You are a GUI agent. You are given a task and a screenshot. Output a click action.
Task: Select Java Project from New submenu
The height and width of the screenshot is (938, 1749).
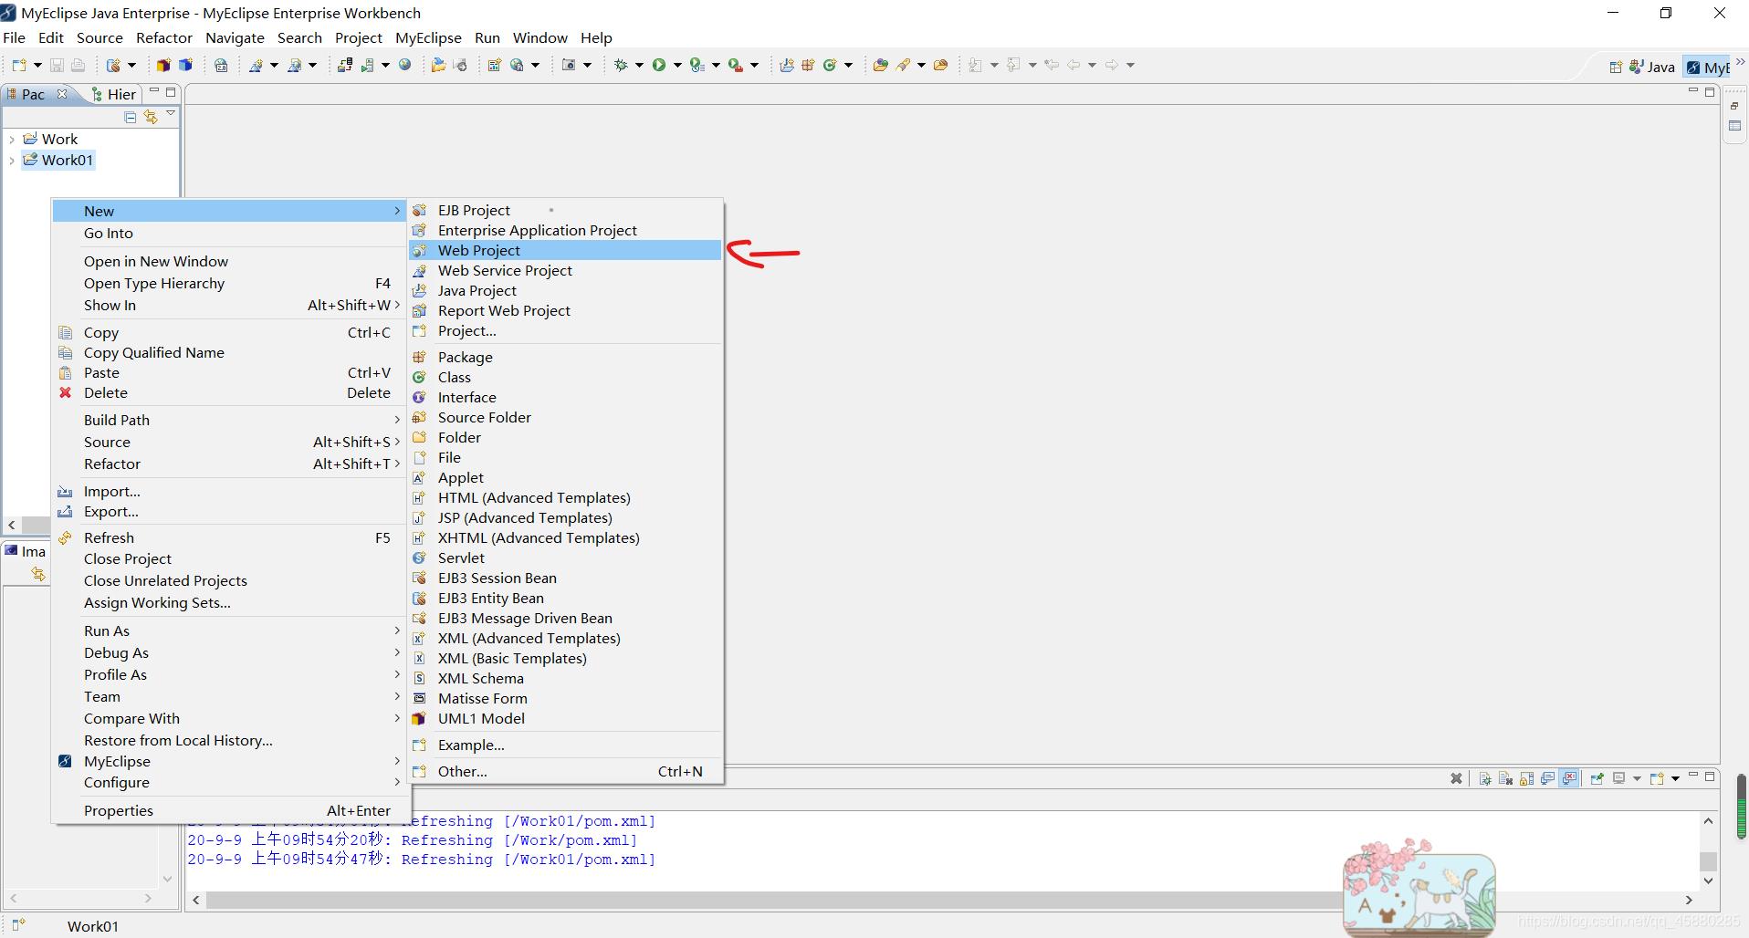pyautogui.click(x=565, y=290)
